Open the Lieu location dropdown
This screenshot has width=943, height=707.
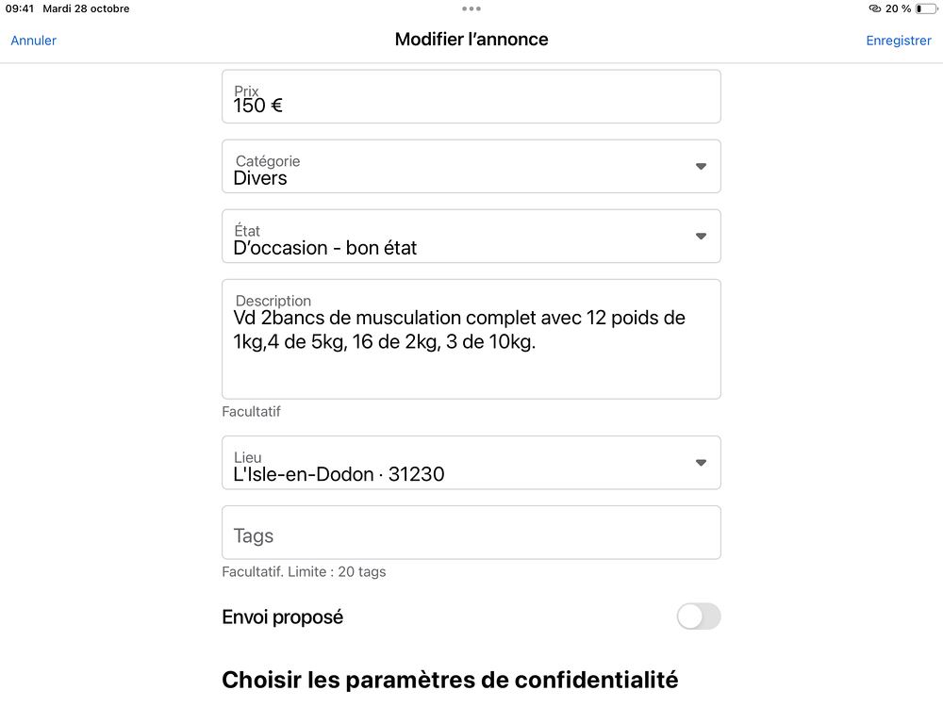pos(471,463)
